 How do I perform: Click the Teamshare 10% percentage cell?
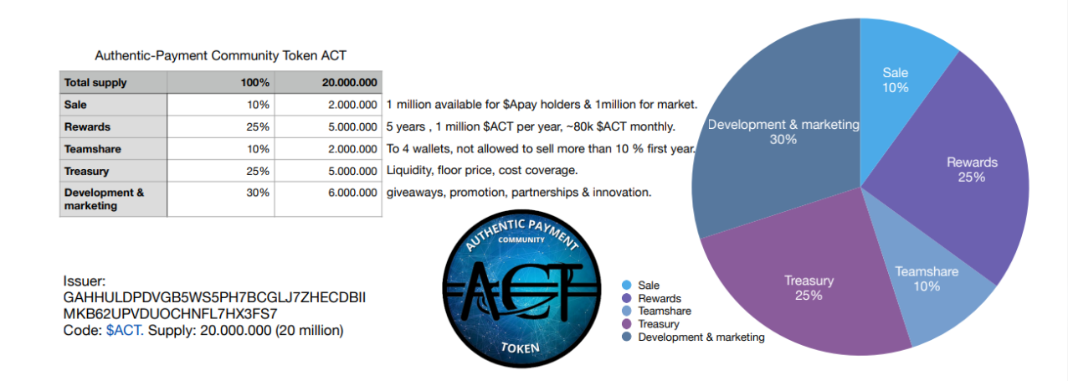tap(221, 149)
